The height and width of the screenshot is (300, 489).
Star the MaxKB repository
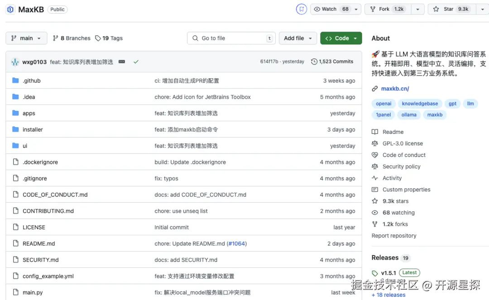(x=452, y=9)
